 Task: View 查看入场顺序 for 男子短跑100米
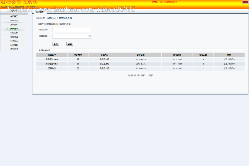[x=229, y=59]
